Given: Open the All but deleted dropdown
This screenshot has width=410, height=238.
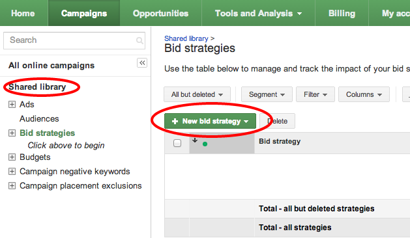Looking at the screenshot, I should tap(197, 94).
